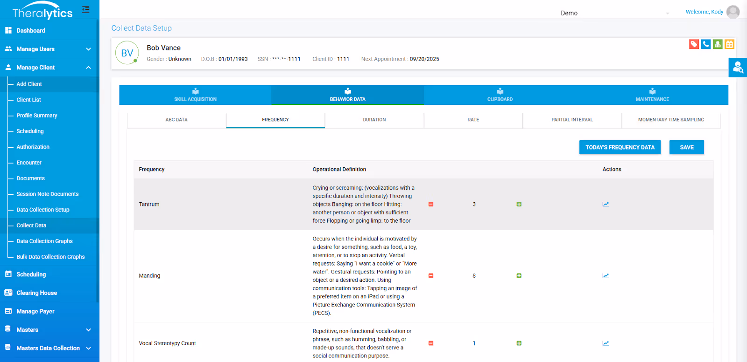Expand the Manage Users menu

point(49,49)
